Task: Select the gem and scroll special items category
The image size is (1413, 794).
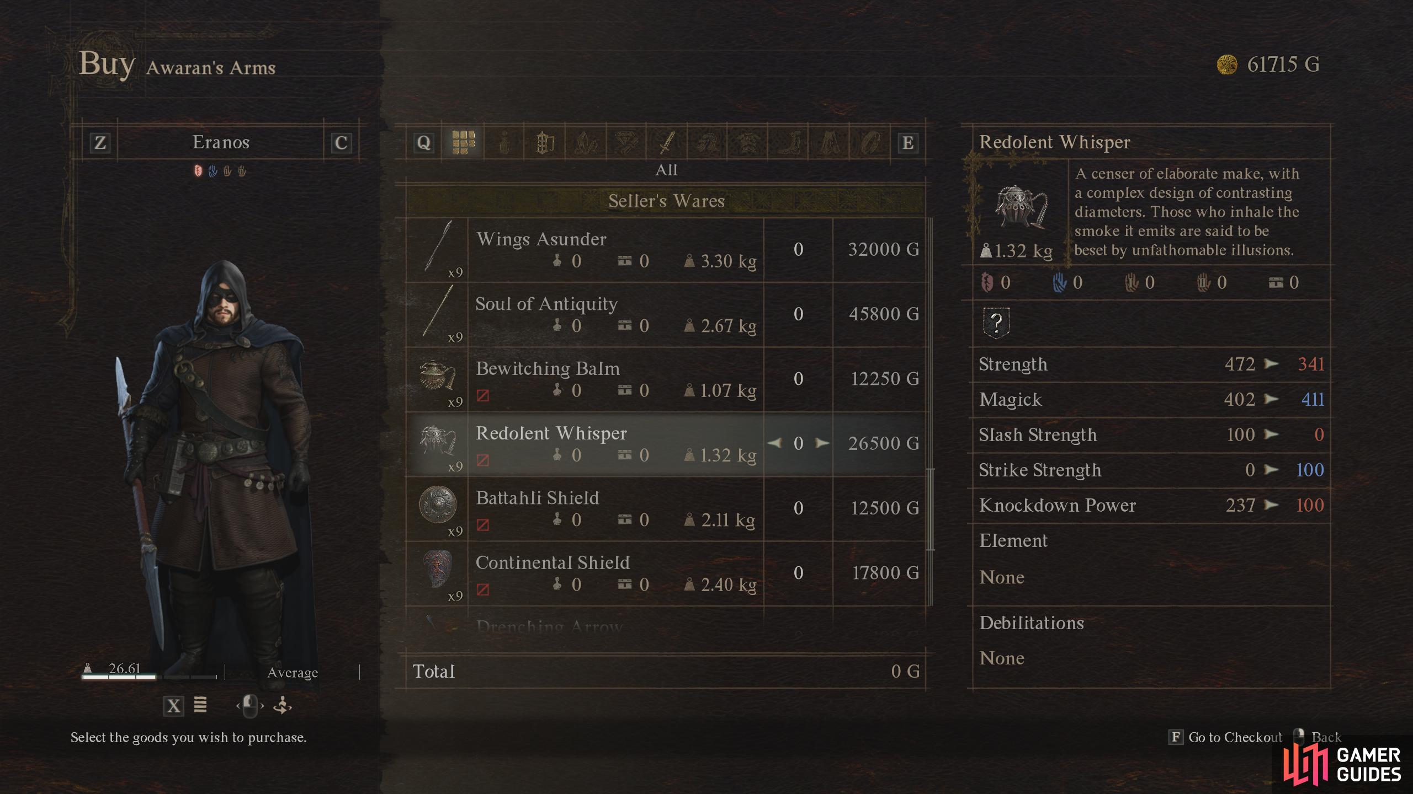Action: [626, 143]
